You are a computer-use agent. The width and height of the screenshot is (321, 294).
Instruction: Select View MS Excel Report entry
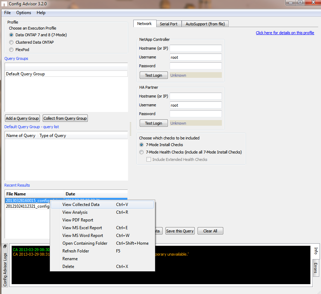tap(102, 228)
